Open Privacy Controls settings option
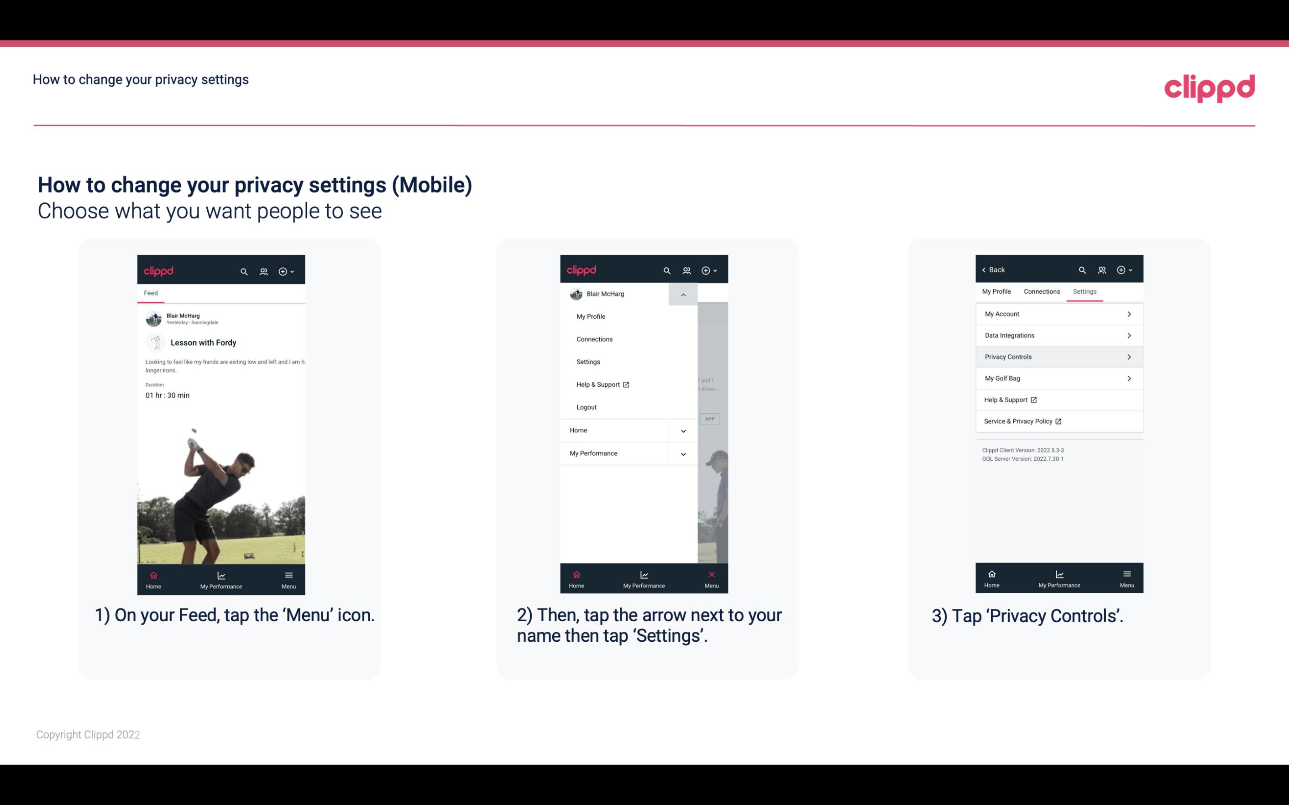Viewport: 1289px width, 805px height. [1058, 356]
